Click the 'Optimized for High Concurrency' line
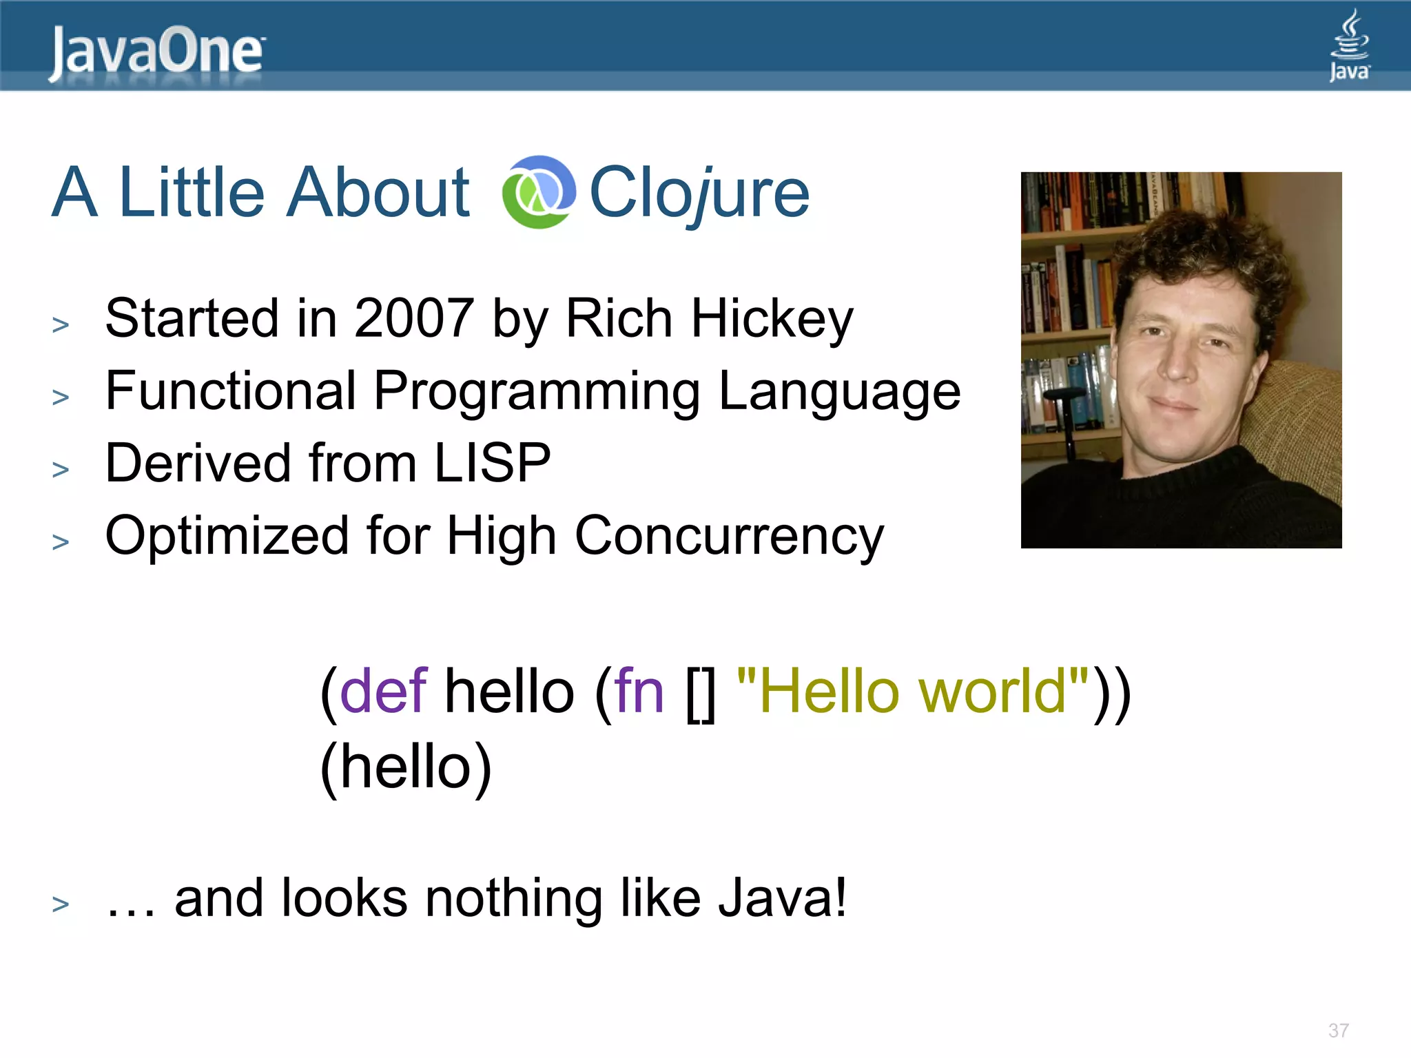This screenshot has height=1058, width=1411. [x=494, y=537]
